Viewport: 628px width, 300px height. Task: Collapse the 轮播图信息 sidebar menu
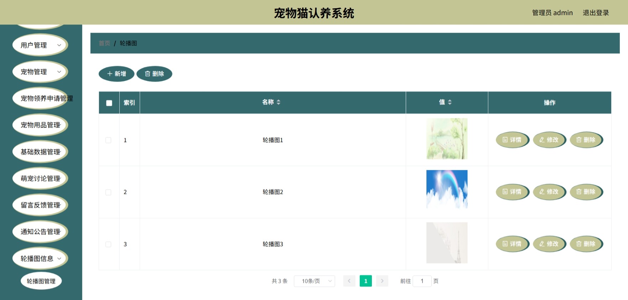(x=40, y=258)
